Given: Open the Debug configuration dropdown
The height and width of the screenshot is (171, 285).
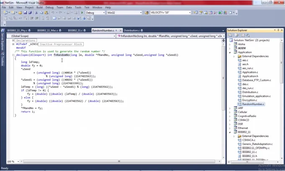Looking at the screenshot, I should [x=104, y=13].
